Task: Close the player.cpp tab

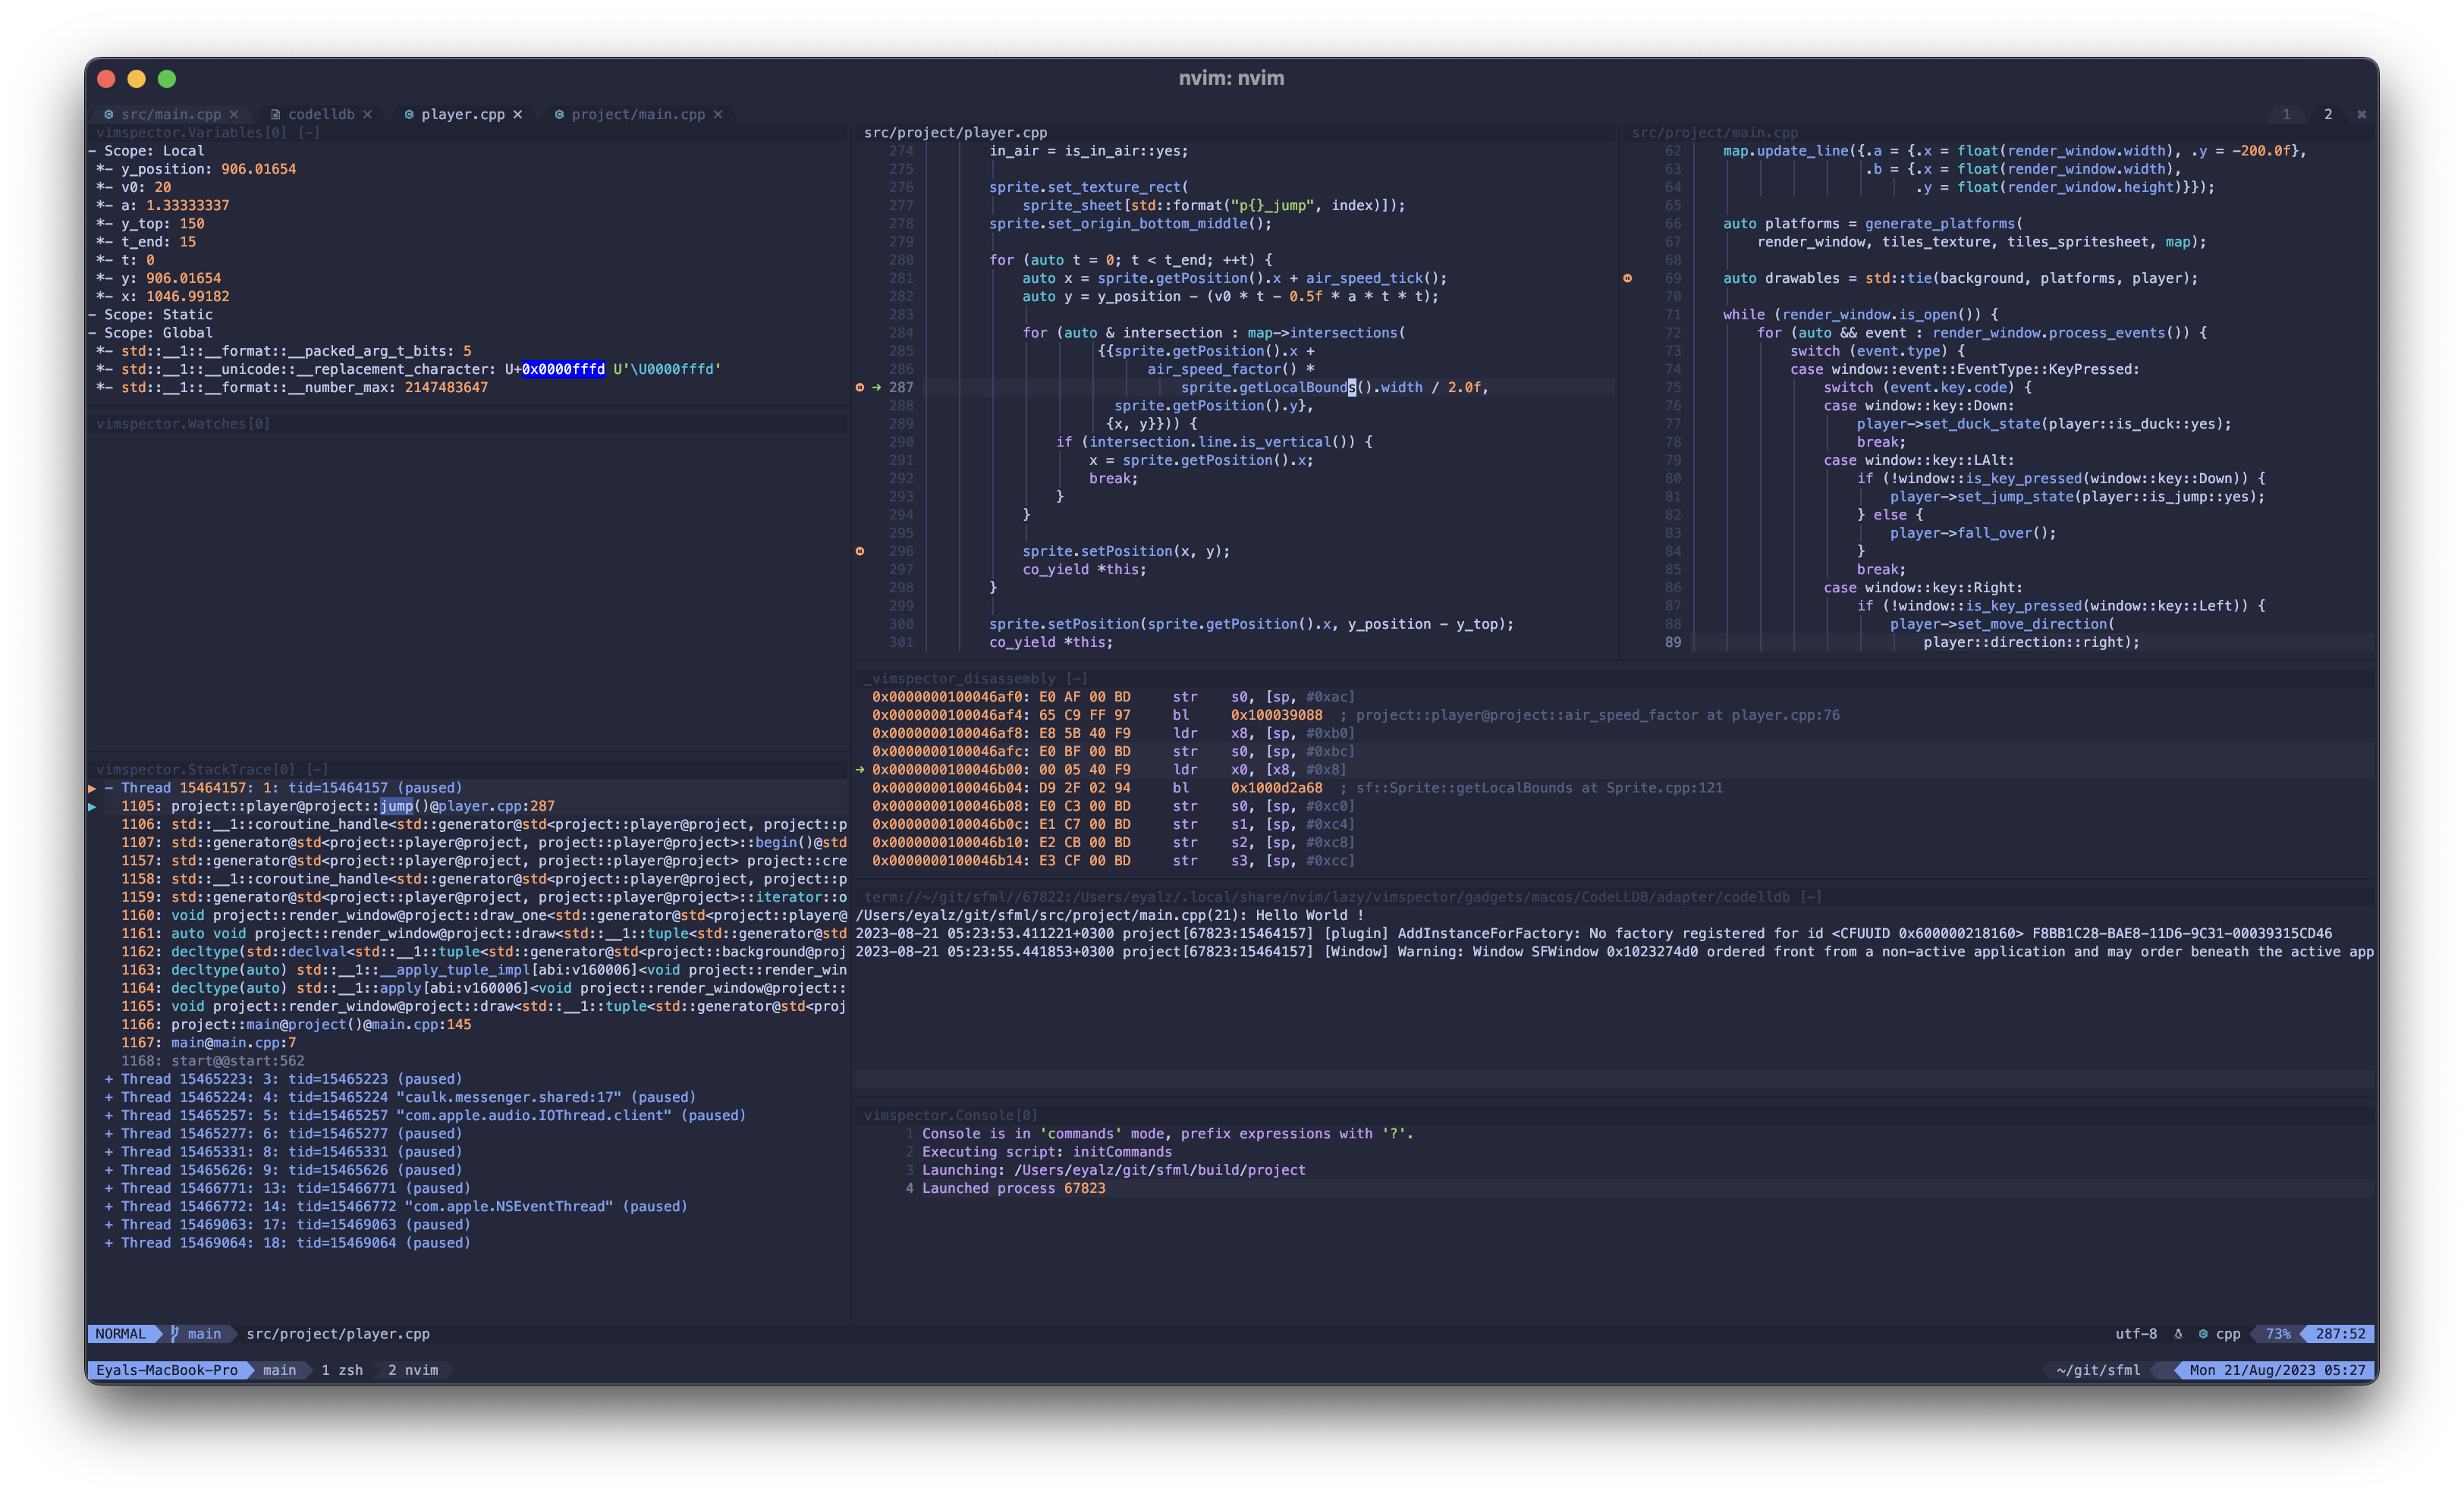Action: click(517, 114)
